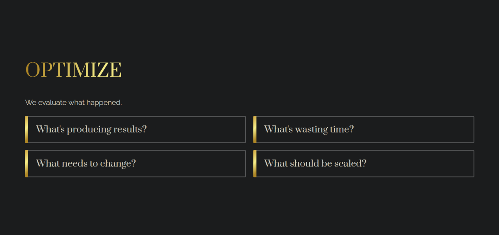The width and height of the screenshot is (499, 235).
Task: Click gold accent bar beside "What needs to change?"
Action: tap(27, 164)
